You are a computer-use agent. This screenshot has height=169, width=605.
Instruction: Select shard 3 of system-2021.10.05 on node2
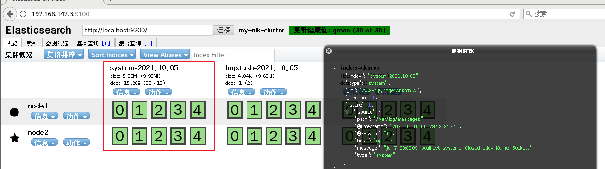[x=178, y=136]
